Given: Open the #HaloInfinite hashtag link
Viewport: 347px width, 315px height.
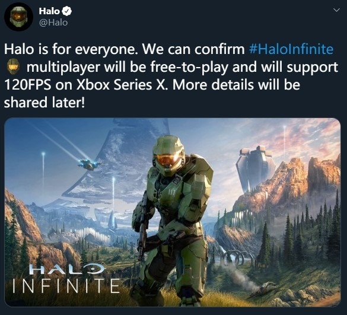Looking at the screenshot, I should (291, 49).
